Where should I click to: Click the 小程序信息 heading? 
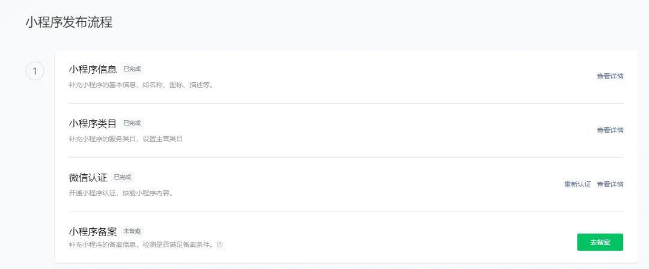point(93,69)
